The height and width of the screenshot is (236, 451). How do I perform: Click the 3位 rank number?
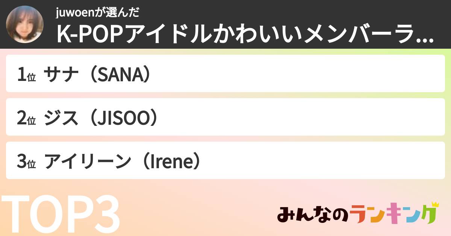click(26, 161)
